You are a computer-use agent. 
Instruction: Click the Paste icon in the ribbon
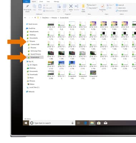tap(40, 8)
